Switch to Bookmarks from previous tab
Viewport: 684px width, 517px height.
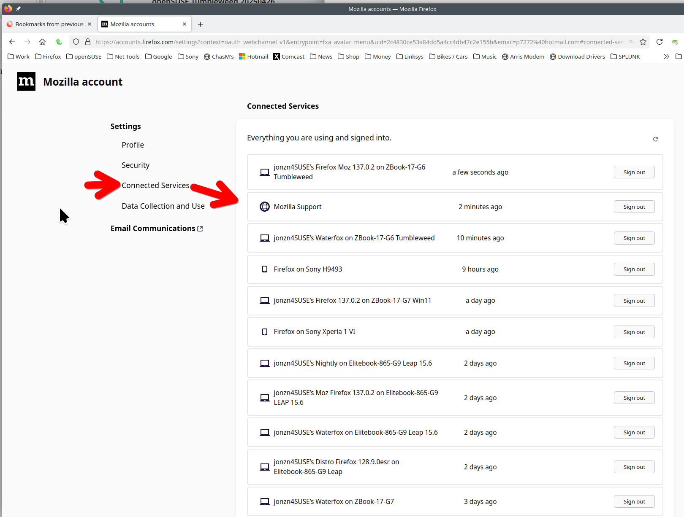49,24
